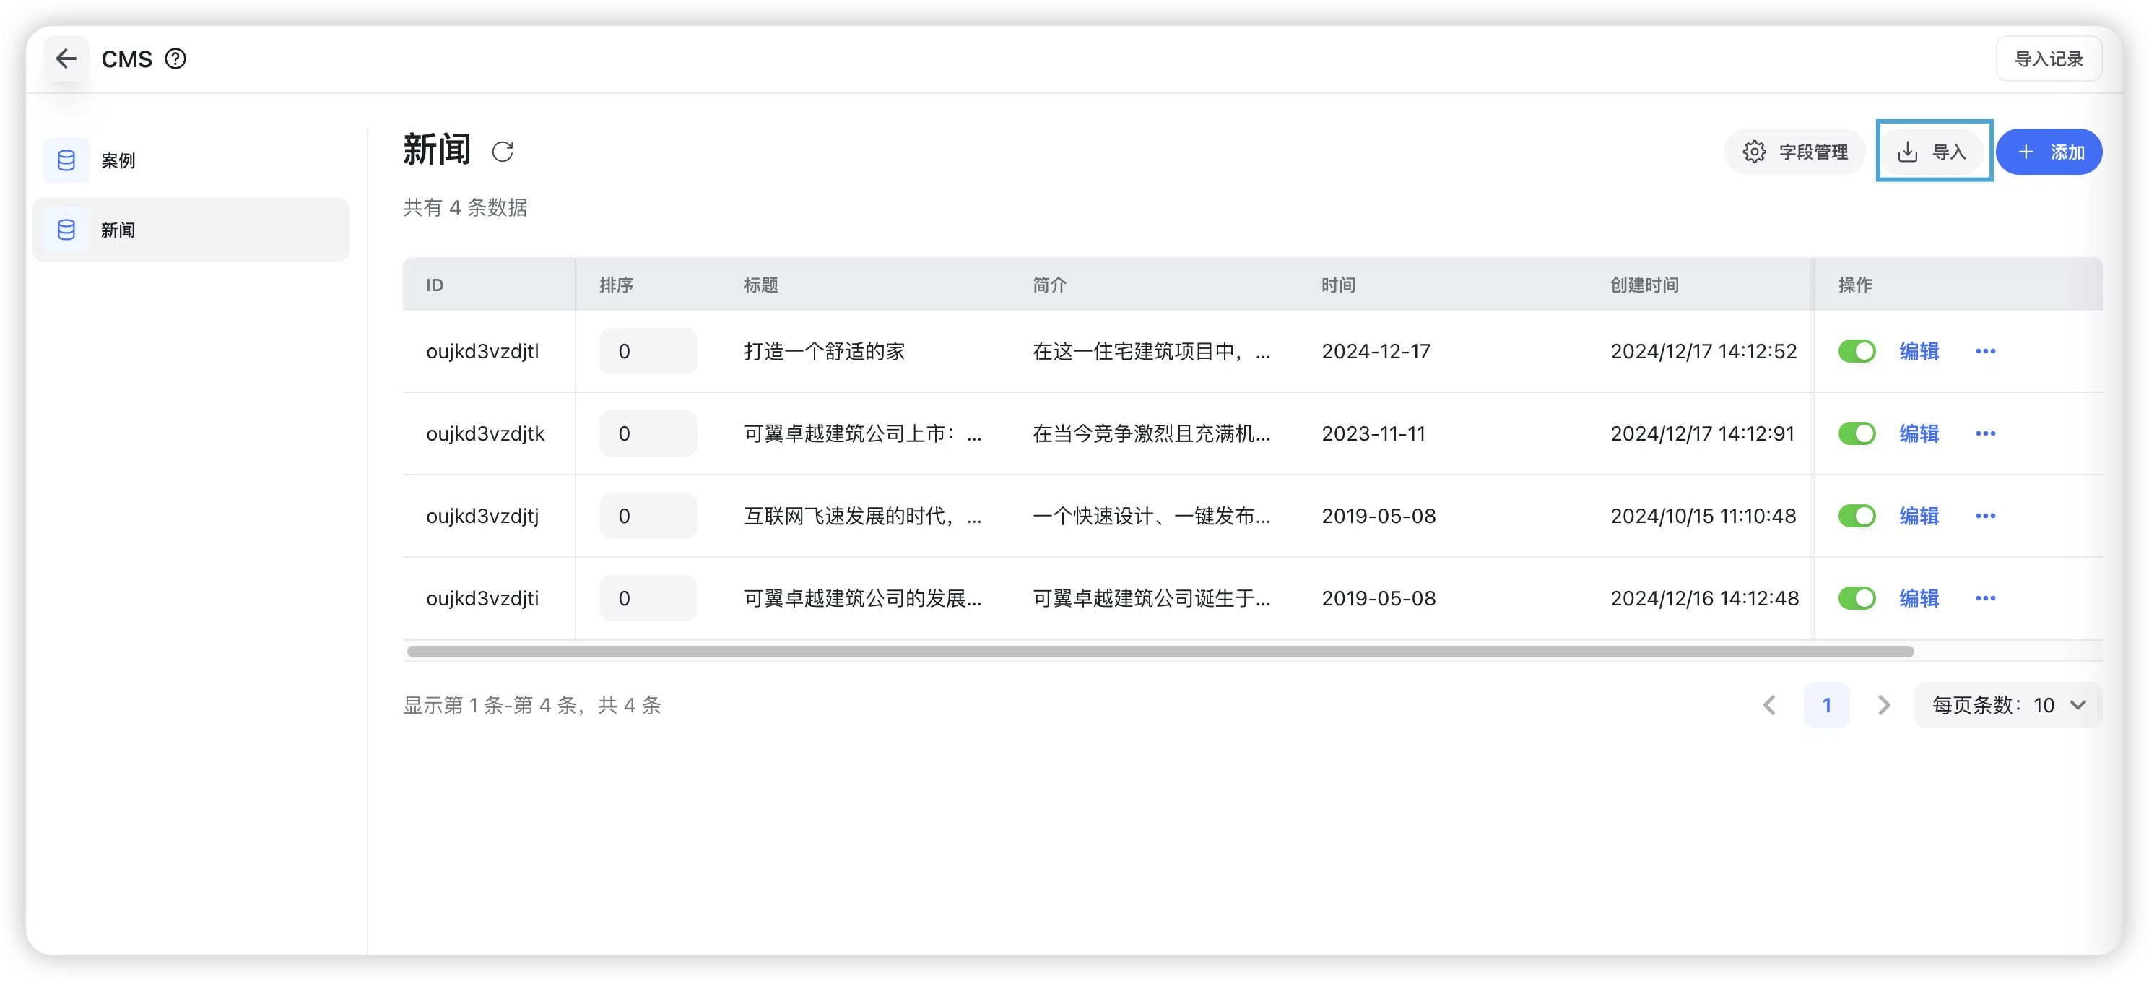Click 编辑 for row oujkd3vzdjti

pos(1919,598)
